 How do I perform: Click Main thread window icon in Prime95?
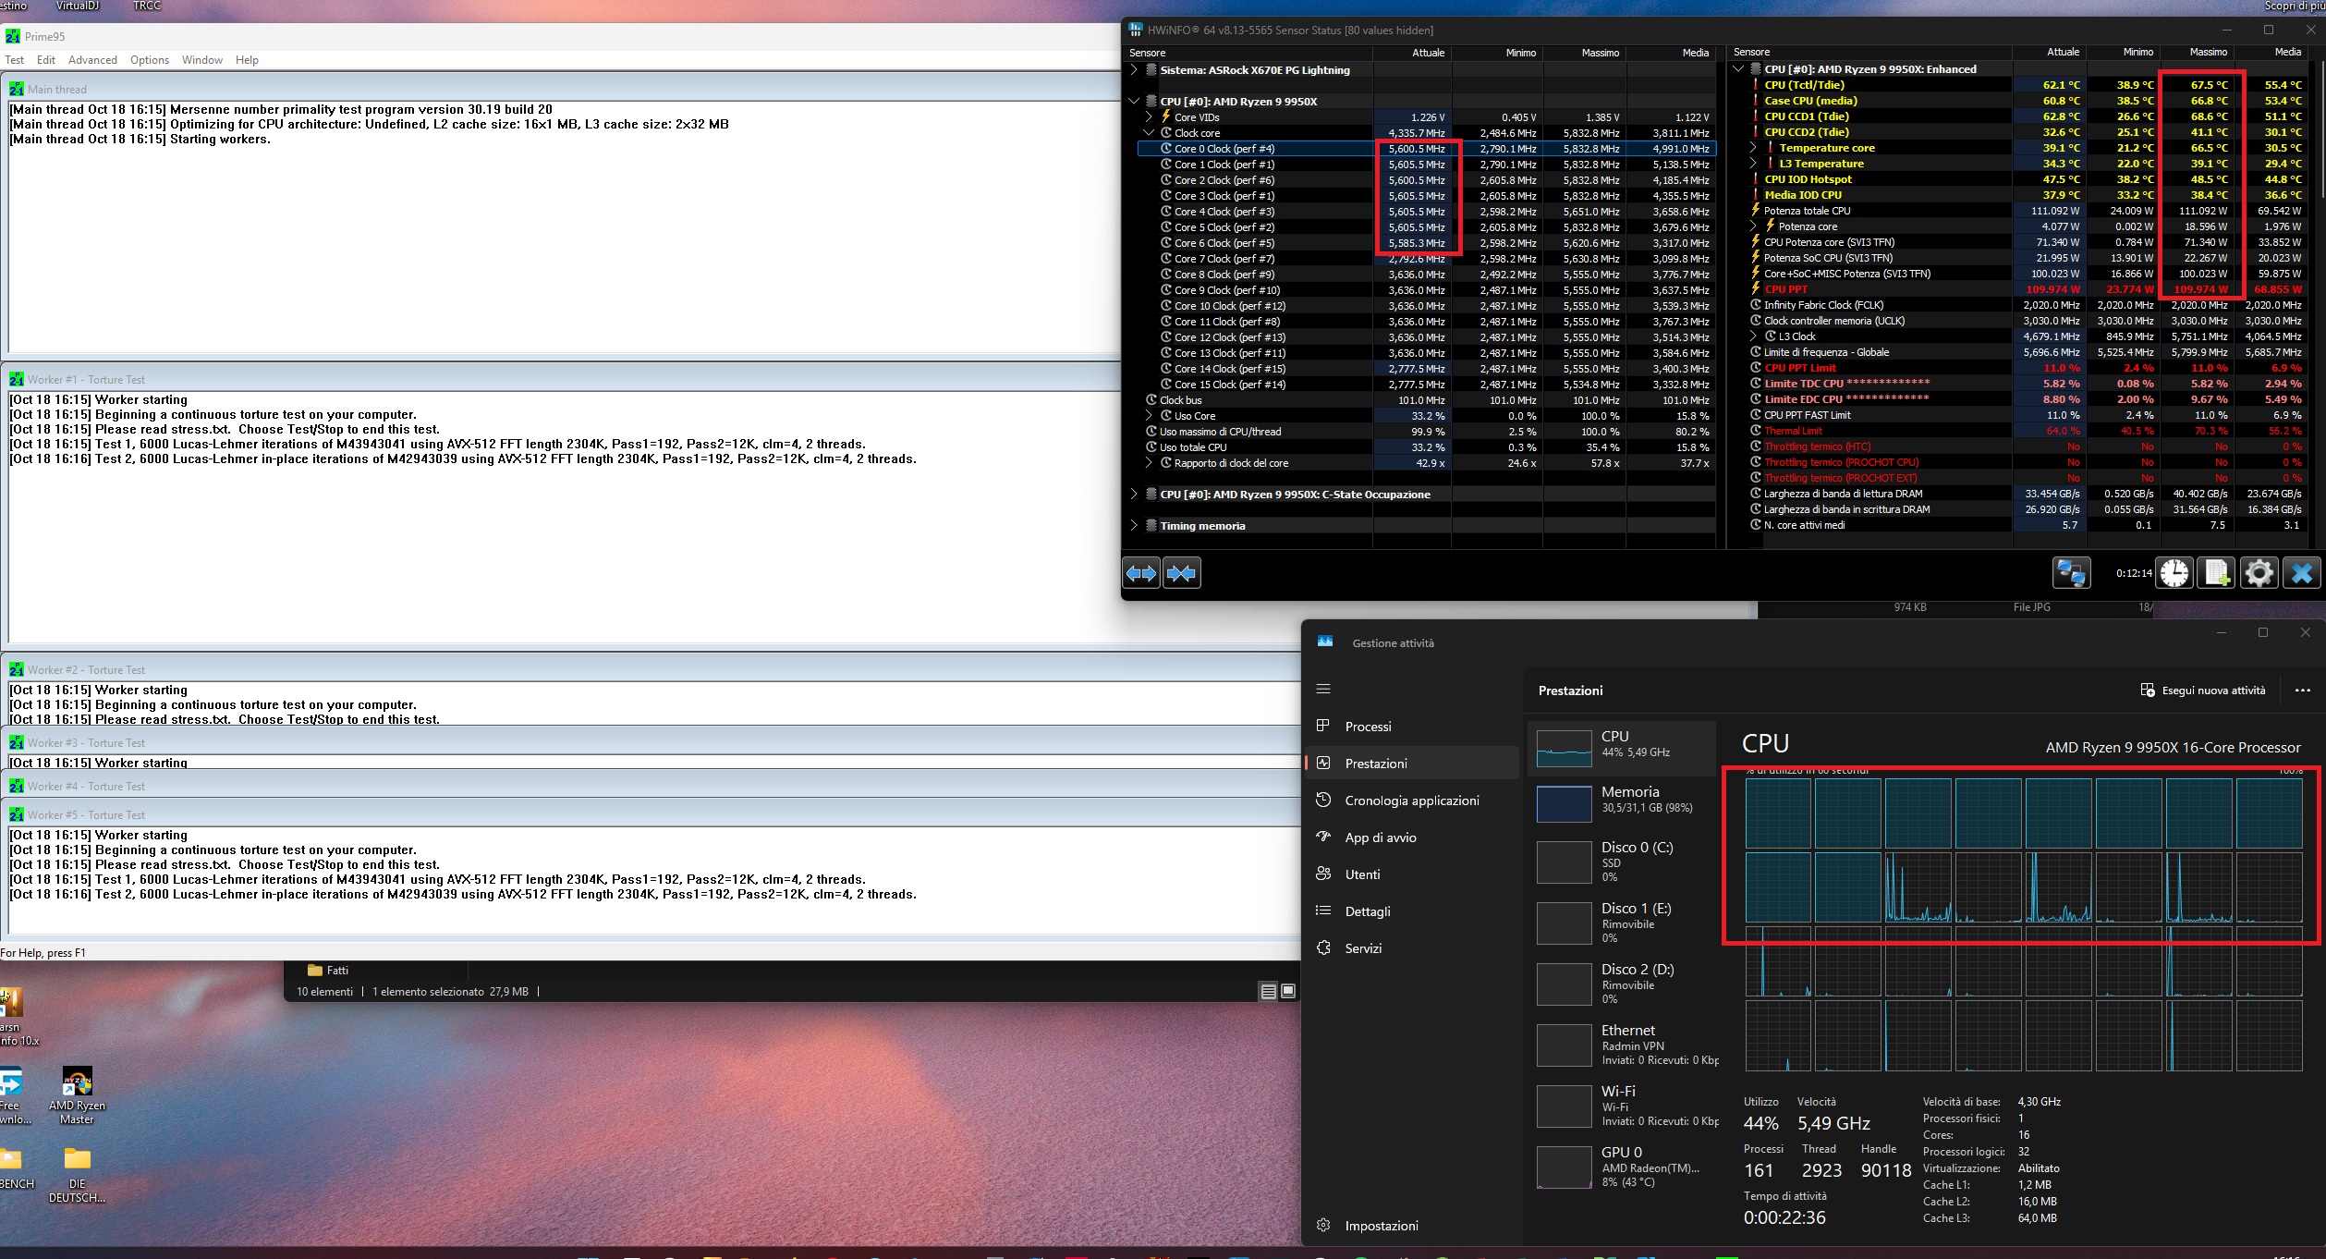coord(17,90)
